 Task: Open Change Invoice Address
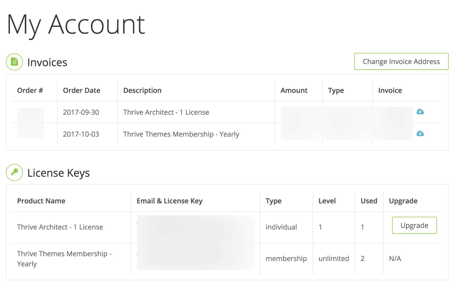401,61
